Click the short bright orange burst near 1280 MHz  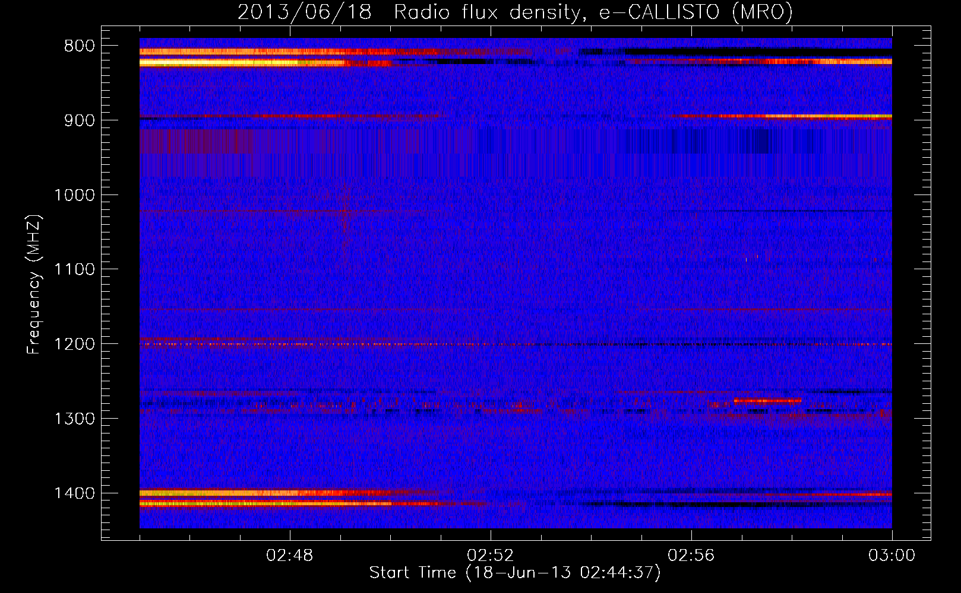767,401
